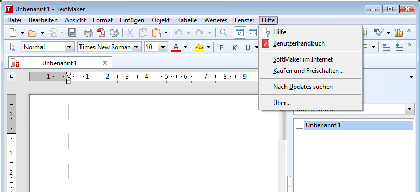
Task: Save the document with the floppy disk icon
Action: pos(72,33)
